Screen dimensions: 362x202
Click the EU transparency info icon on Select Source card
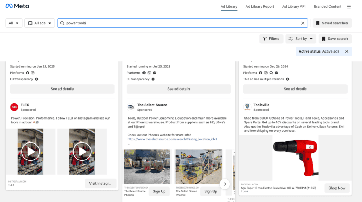153,79
